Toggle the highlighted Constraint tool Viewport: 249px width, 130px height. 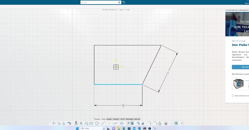[132, 123]
